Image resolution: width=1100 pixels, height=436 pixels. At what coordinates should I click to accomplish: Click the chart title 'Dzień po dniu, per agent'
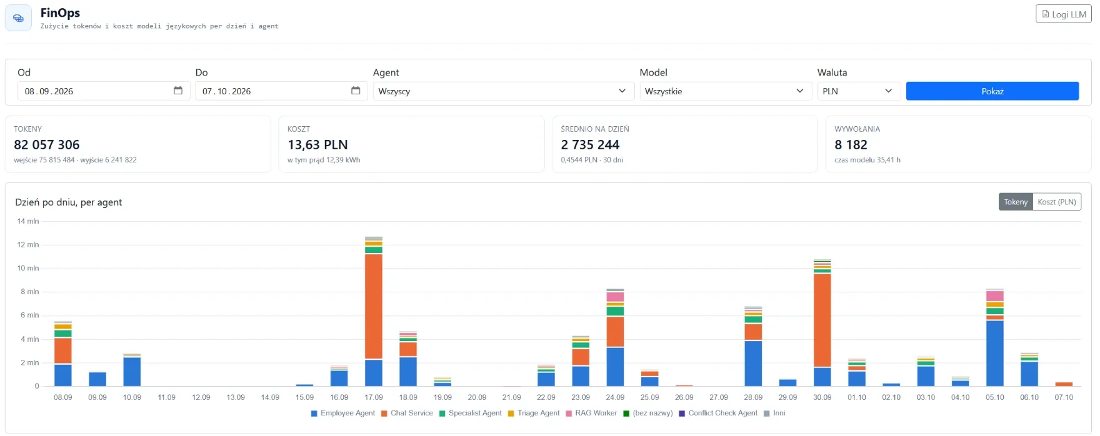69,202
